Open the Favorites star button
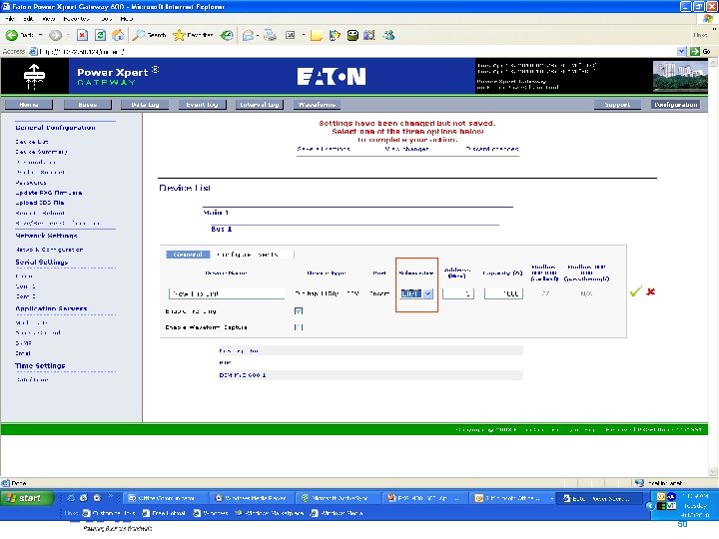Screen dimensions: 719x539 pyautogui.click(x=193, y=35)
